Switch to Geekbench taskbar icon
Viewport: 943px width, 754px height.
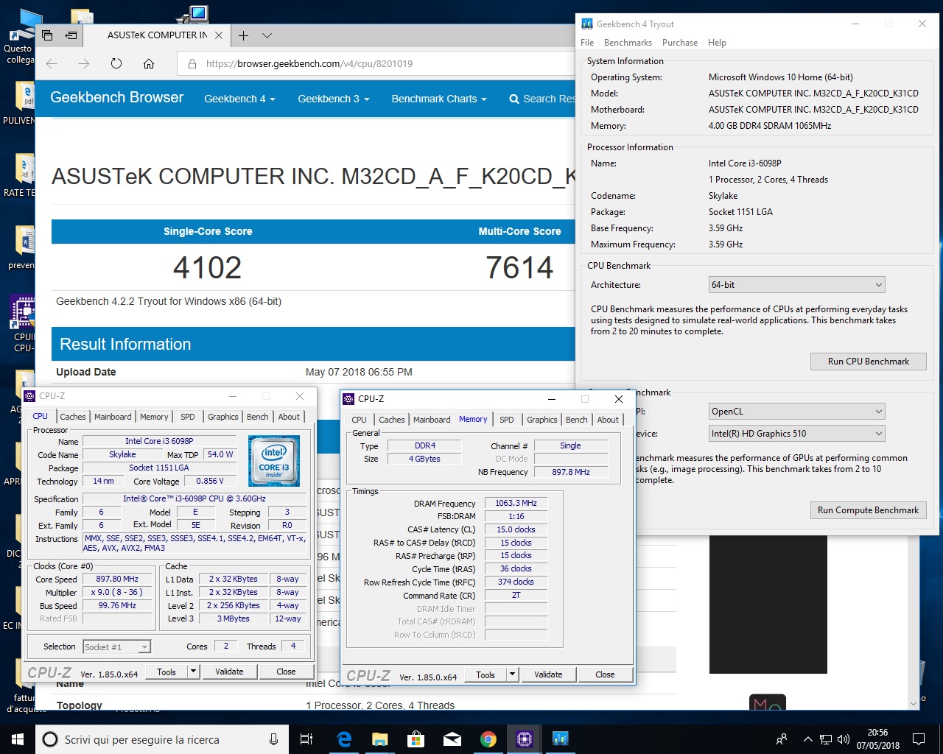(x=561, y=739)
